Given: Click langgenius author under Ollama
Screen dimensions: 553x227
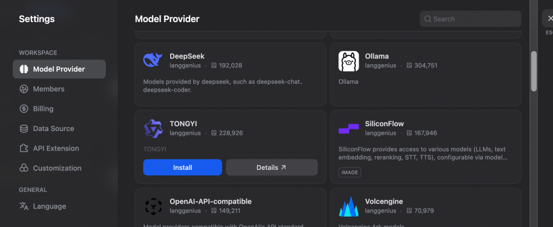Looking at the screenshot, I should [x=381, y=65].
